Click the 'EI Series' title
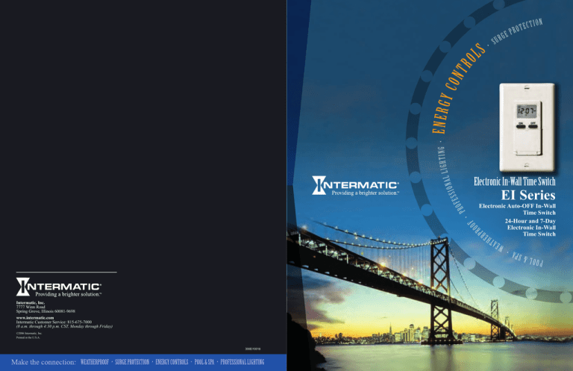The height and width of the screenshot is (371, 573). click(x=528, y=195)
